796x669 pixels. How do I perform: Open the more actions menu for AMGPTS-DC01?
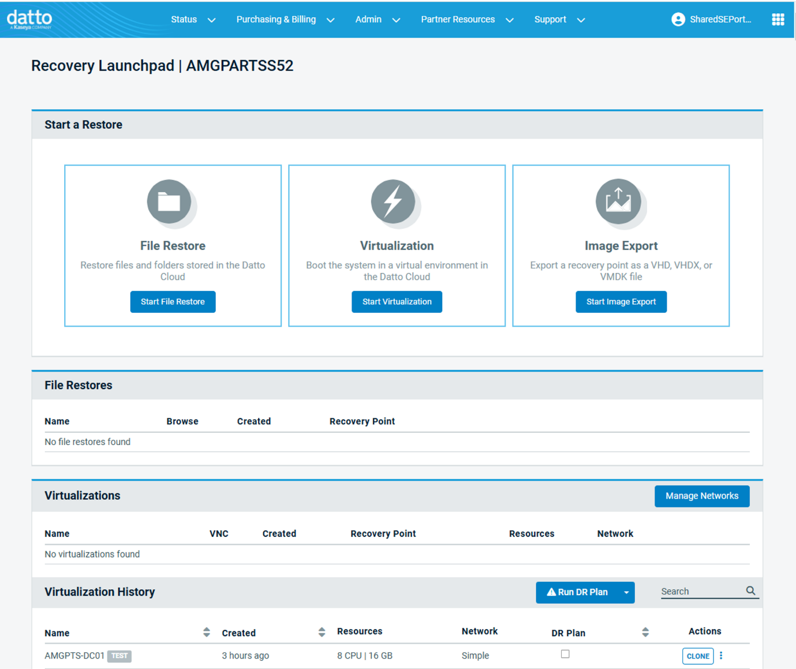(721, 656)
